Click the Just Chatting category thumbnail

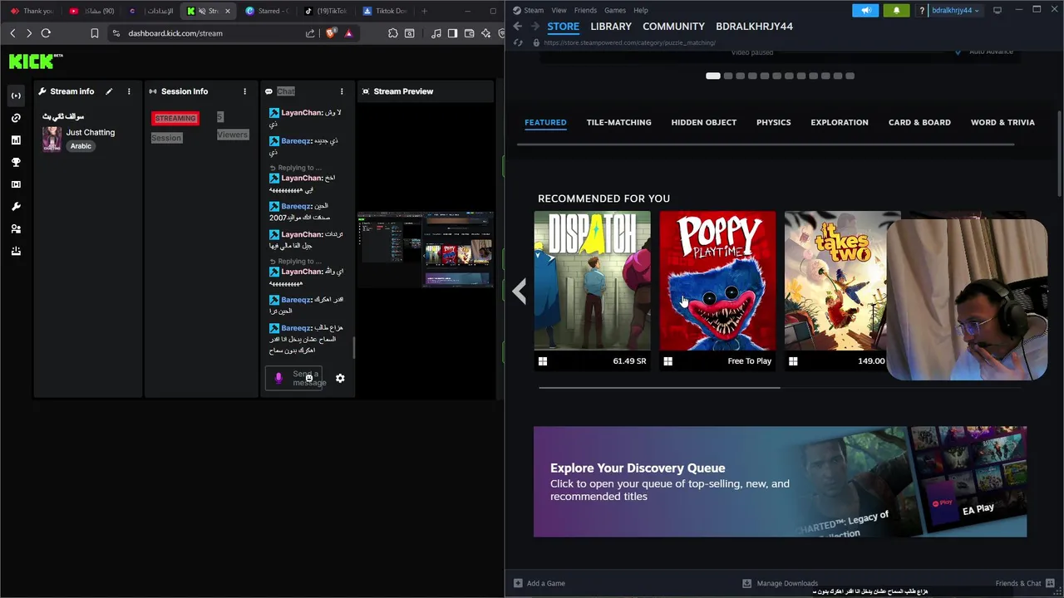pyautogui.click(x=52, y=139)
